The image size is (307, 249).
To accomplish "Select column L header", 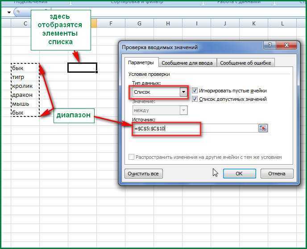I will (x=282, y=24).
